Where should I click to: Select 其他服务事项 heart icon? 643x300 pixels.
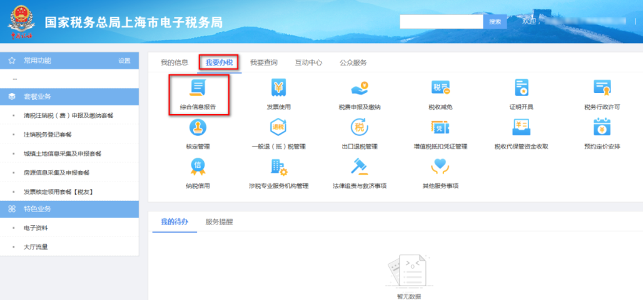pyautogui.click(x=440, y=167)
